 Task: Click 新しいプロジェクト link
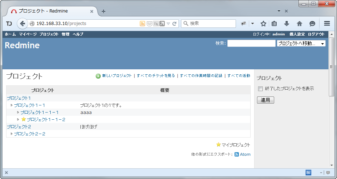[117, 76]
